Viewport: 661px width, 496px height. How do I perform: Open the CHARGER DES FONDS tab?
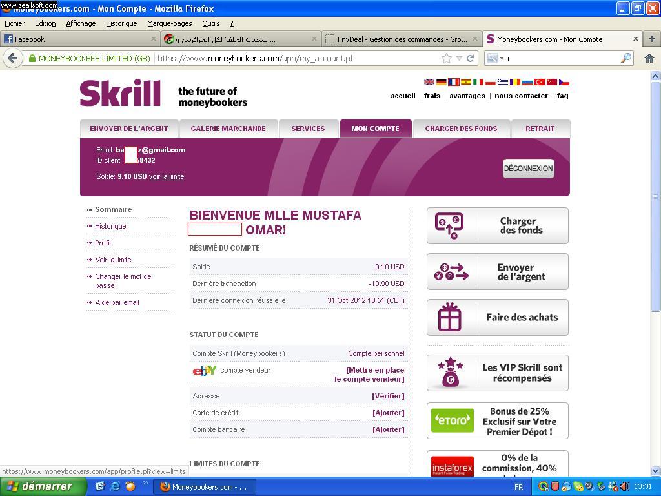[x=461, y=129]
